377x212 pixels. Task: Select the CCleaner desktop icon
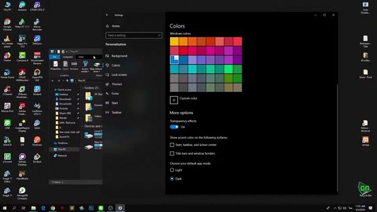[x=7, y=91]
